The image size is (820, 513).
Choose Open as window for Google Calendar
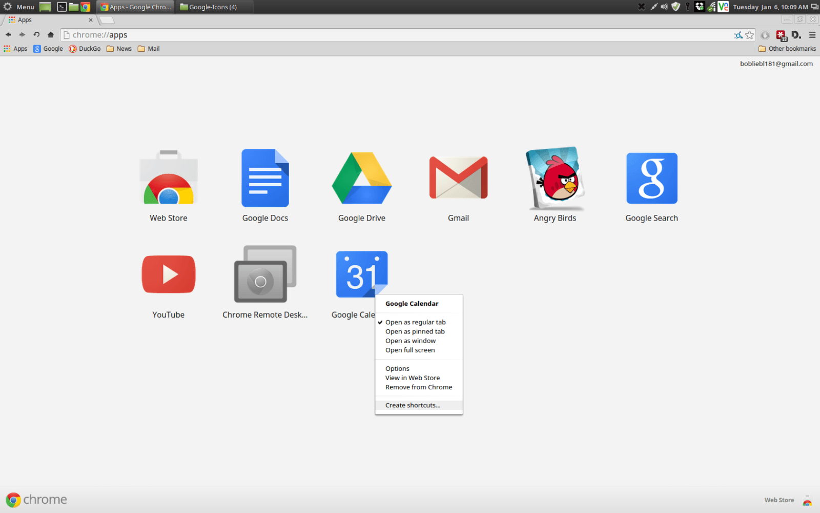(x=410, y=341)
